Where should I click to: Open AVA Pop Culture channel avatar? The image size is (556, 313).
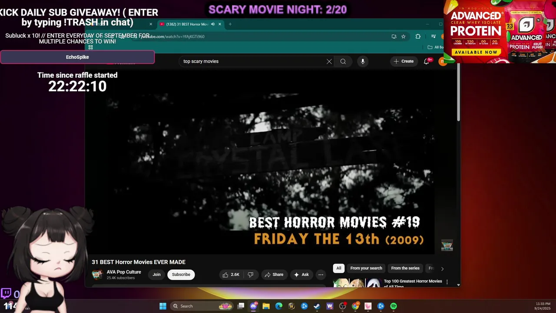click(97, 275)
